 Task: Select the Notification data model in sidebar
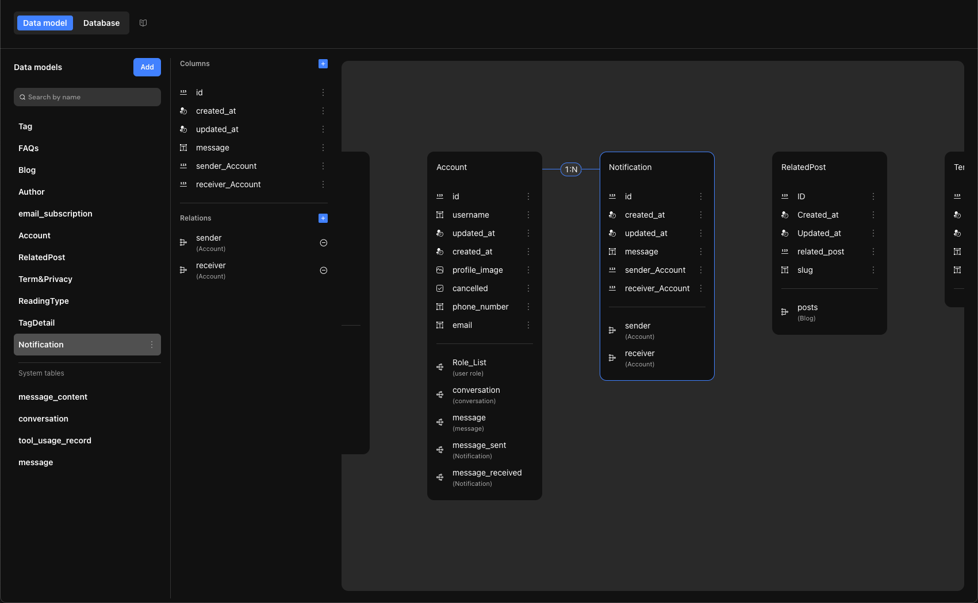coord(87,345)
